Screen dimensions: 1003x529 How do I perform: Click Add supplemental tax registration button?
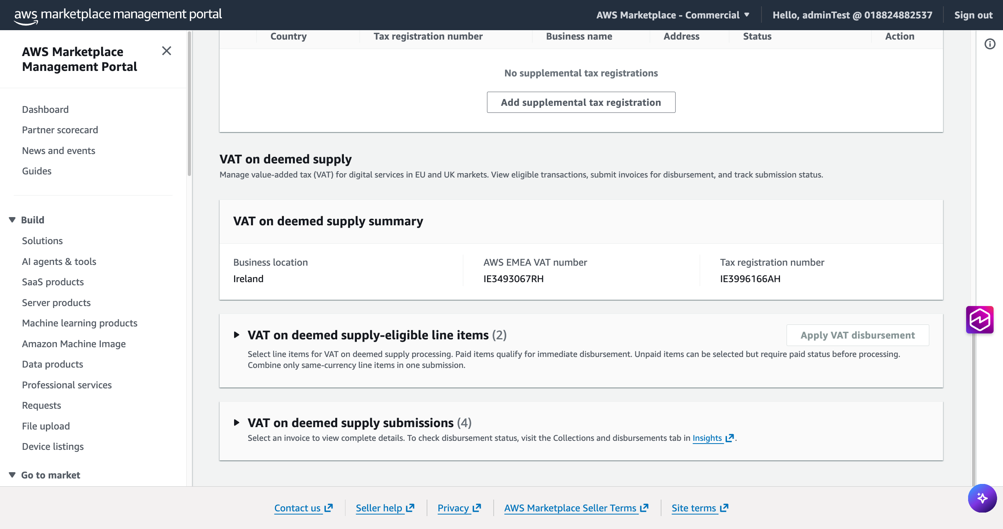pos(581,102)
